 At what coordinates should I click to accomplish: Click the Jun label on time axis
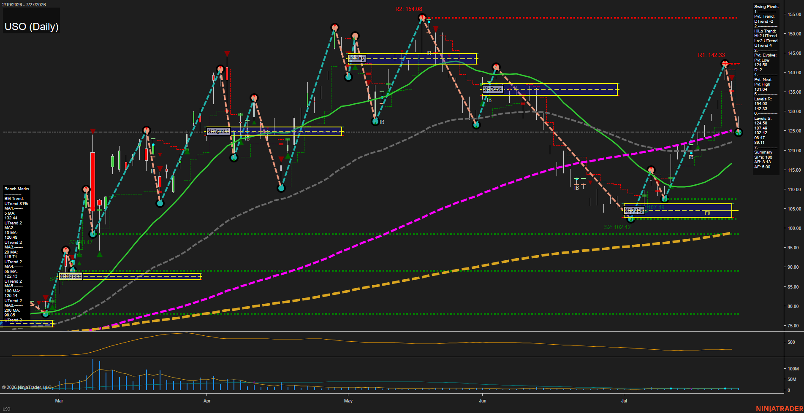coord(483,401)
